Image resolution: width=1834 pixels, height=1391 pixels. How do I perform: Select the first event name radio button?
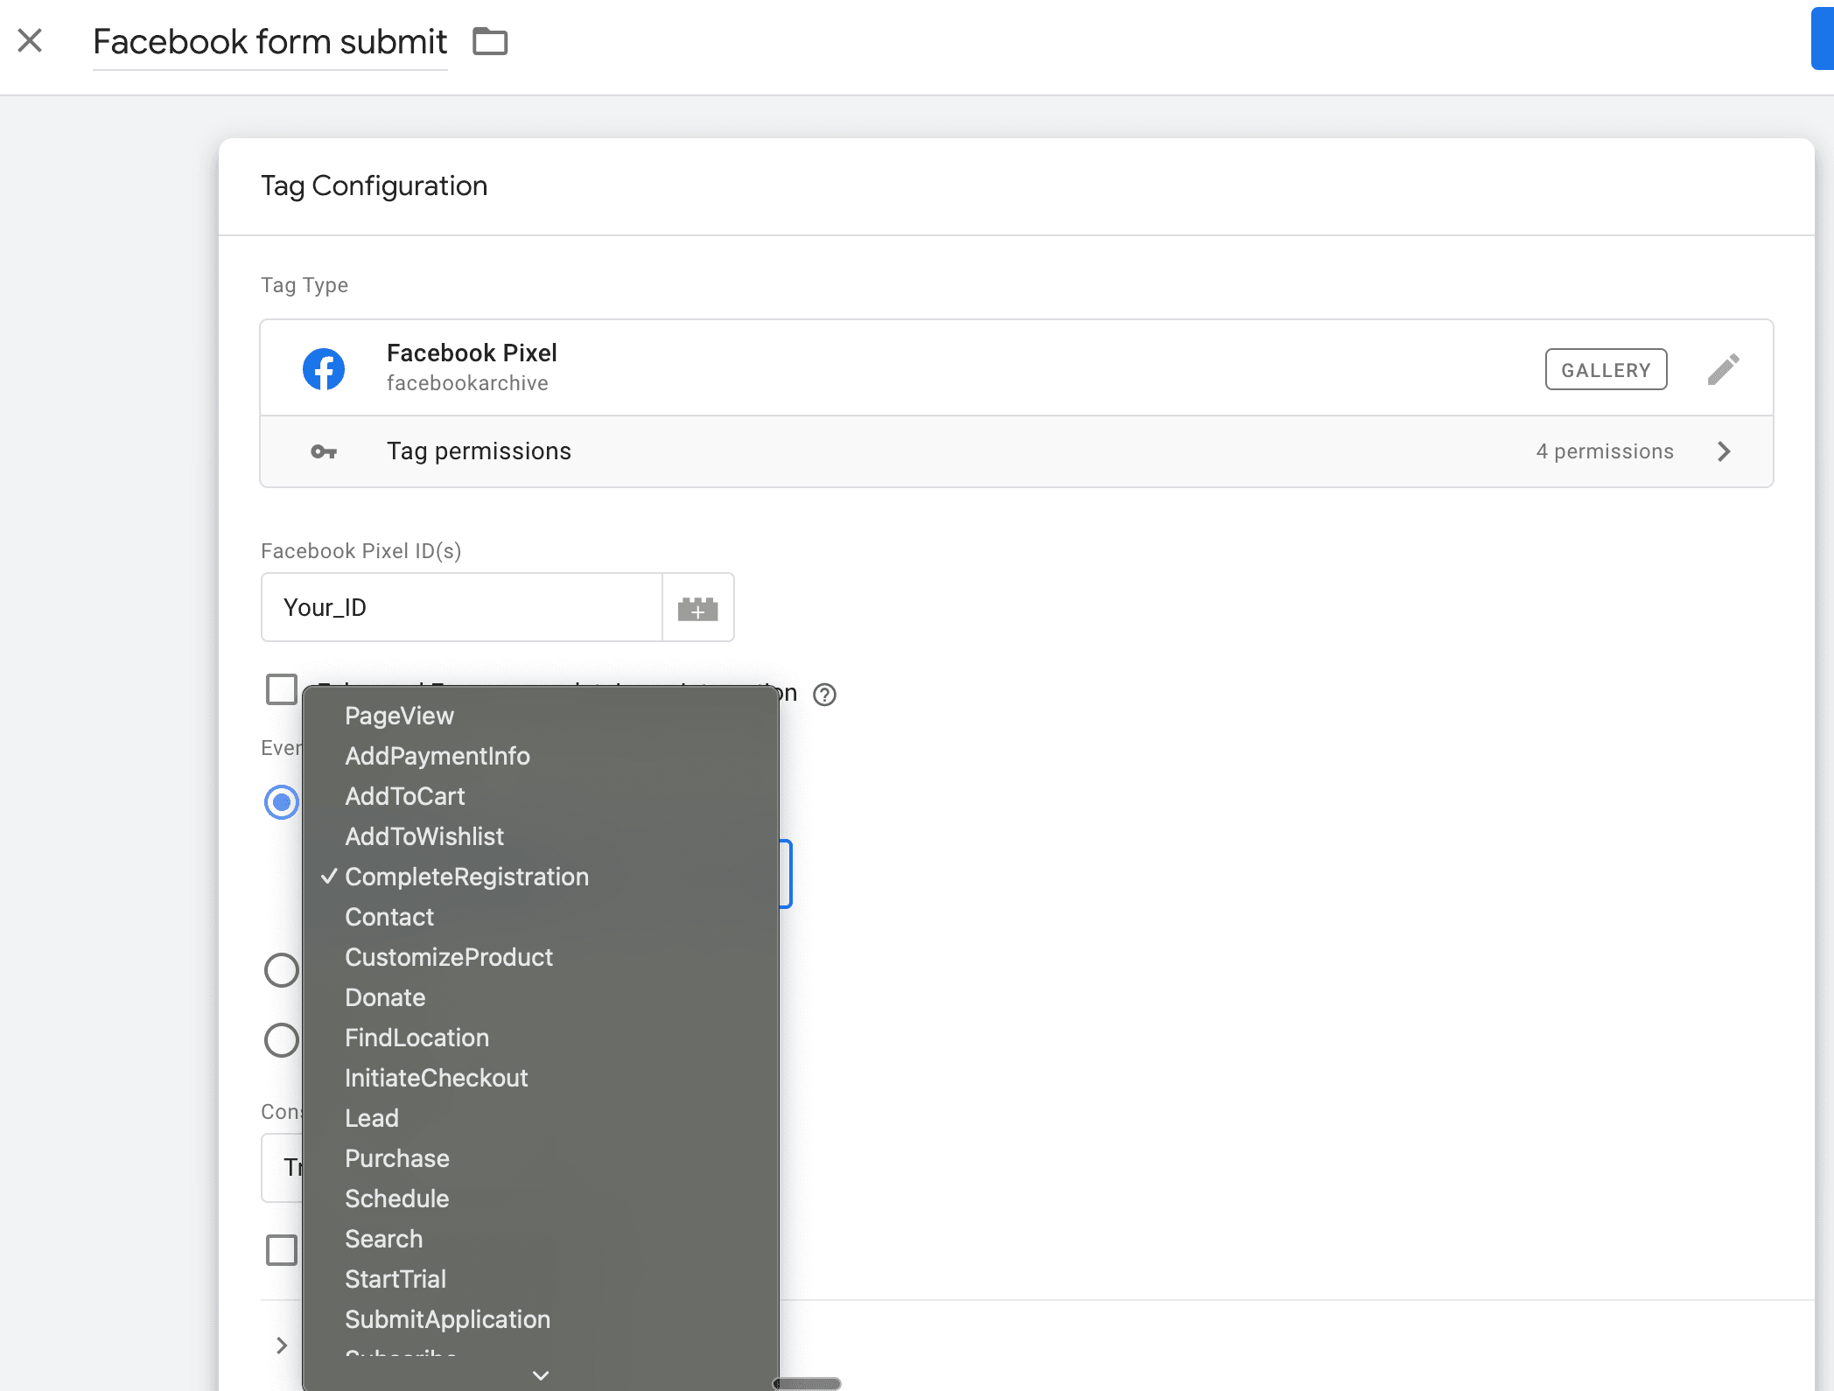(x=282, y=801)
